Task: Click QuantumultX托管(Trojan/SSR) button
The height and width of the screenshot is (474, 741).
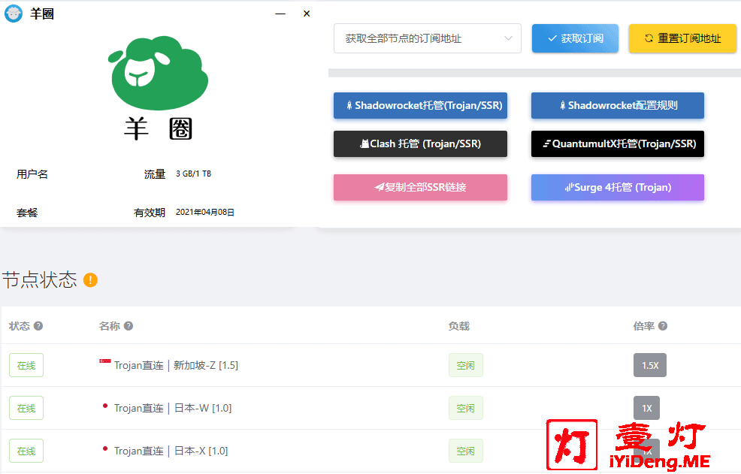Action: click(x=618, y=143)
